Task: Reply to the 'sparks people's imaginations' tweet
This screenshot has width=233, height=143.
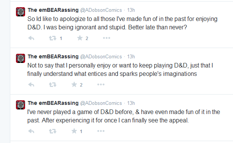Action: 31,85
